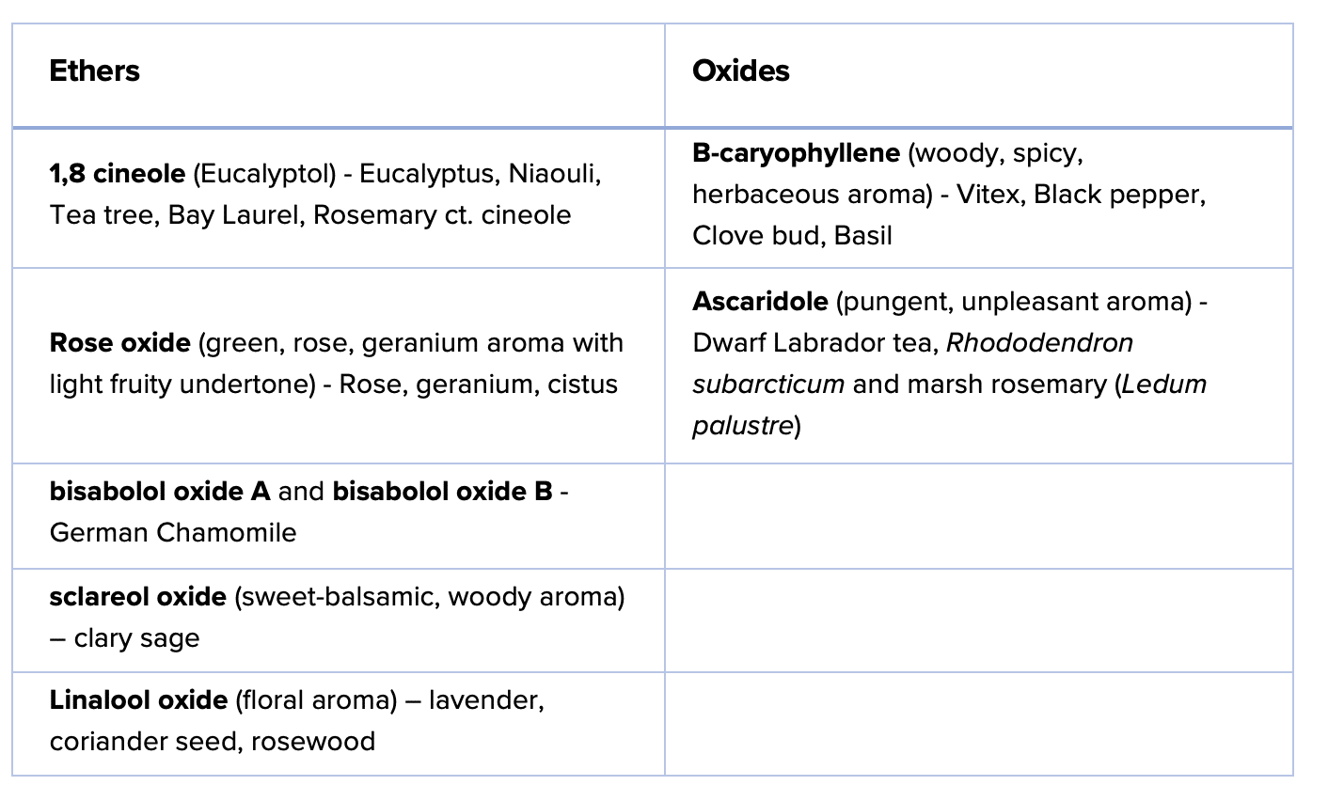This screenshot has width=1328, height=801.
Task: Click the sclareol oxide term
Action: click(x=137, y=596)
